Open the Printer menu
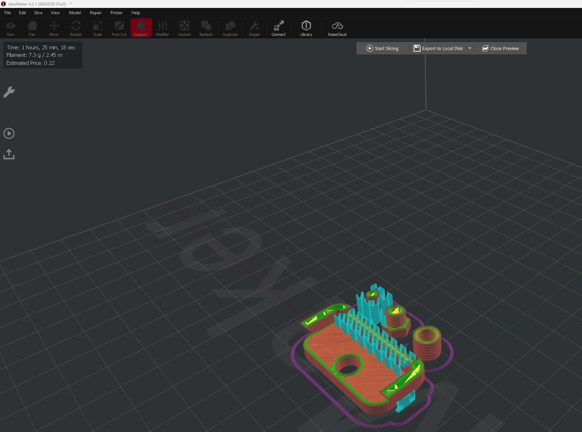This screenshot has width=582, height=432. [x=116, y=13]
